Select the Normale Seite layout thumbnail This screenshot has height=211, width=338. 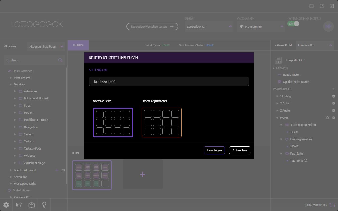pos(113,122)
